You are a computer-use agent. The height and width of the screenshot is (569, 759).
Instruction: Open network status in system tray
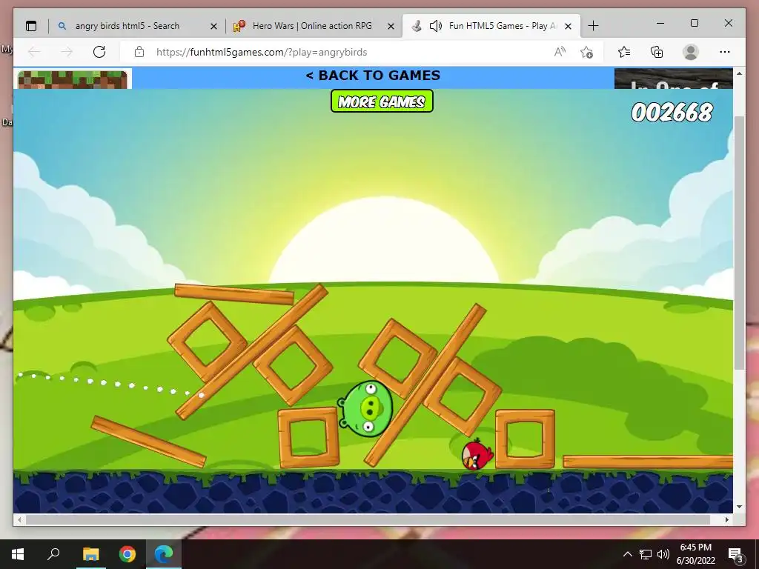646,554
